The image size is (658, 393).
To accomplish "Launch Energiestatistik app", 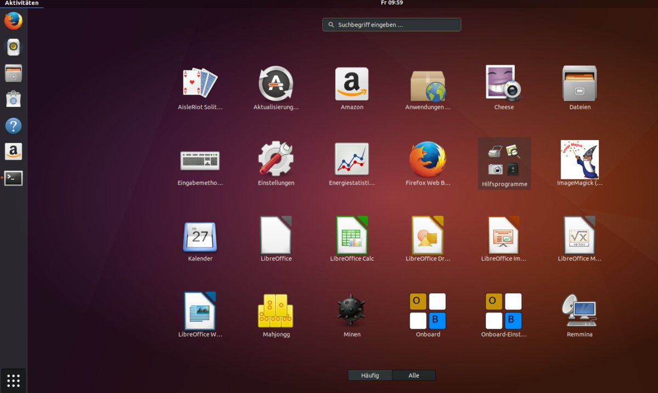I will coord(352,163).
